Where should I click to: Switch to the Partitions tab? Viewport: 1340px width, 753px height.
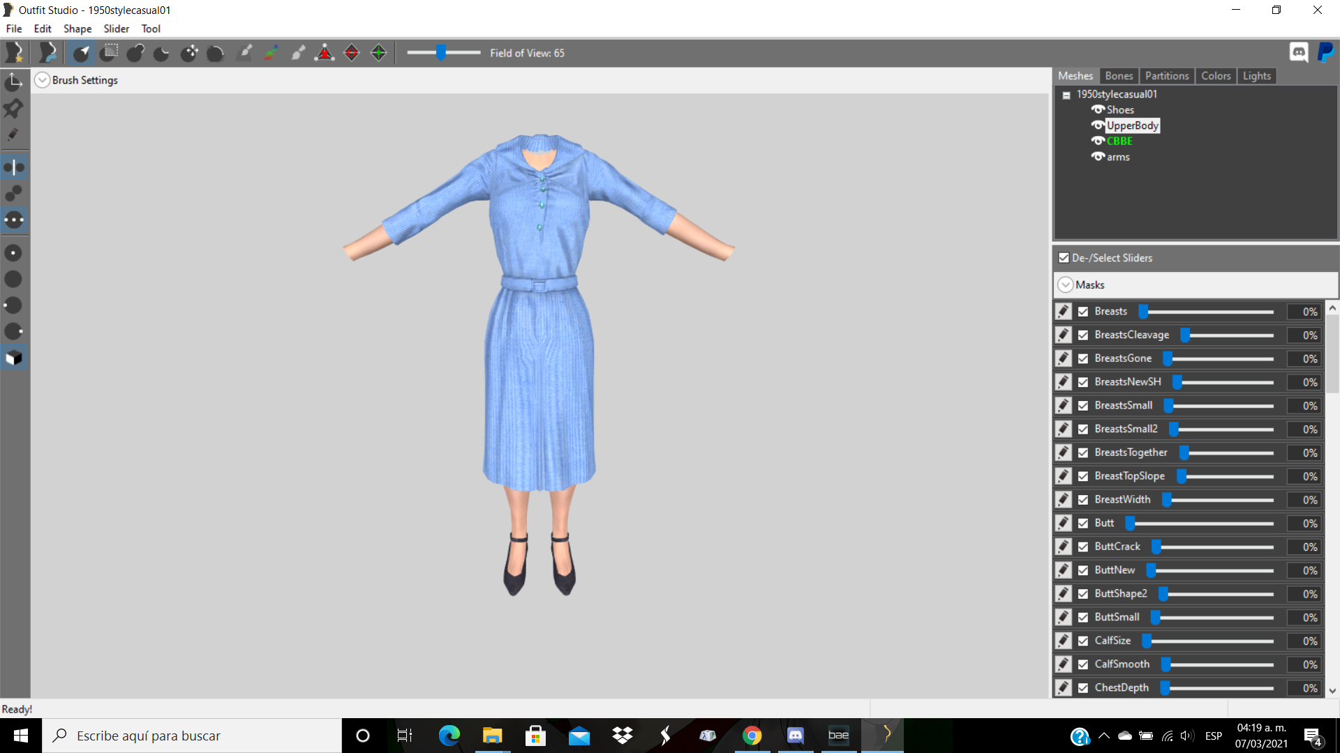pyautogui.click(x=1166, y=76)
